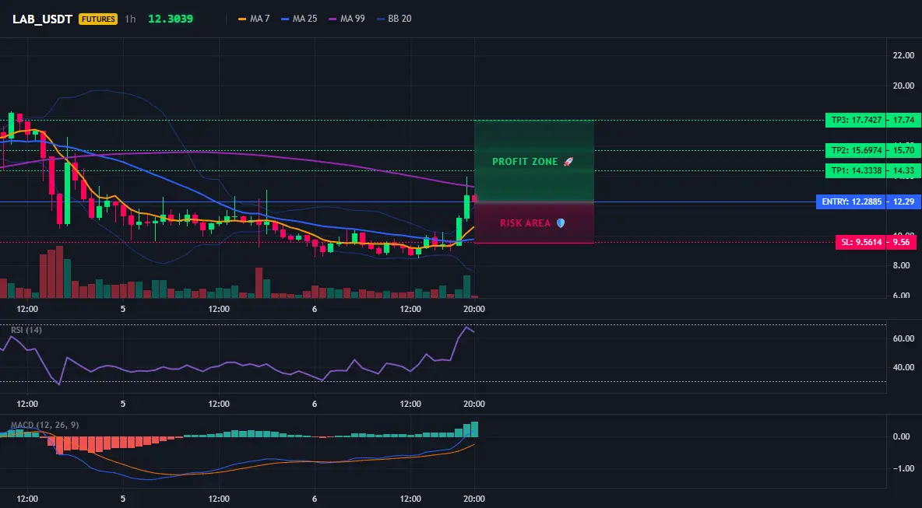Click the 22.00 price axis value
Viewport: 922px width, 508px height.
pos(903,55)
